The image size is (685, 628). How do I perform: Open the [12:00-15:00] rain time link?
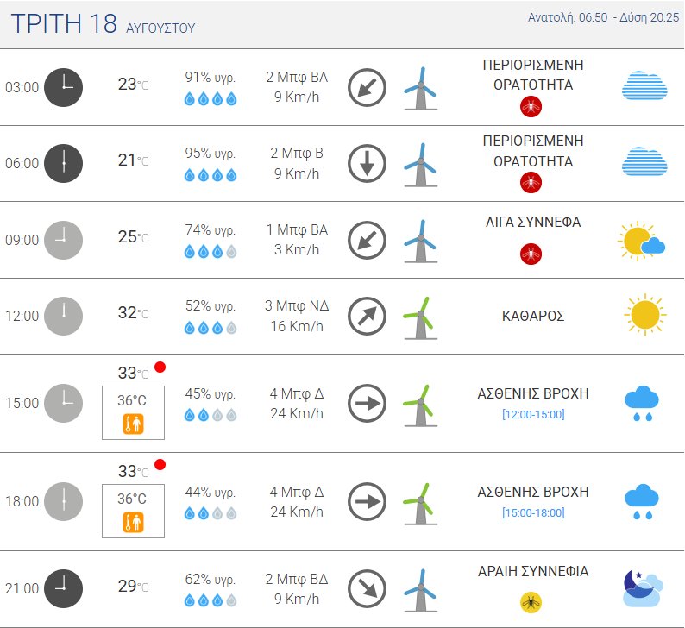pos(533,414)
